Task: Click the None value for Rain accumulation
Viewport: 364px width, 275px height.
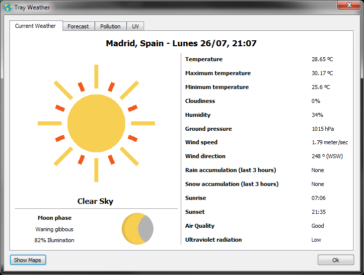Action: [318, 170]
